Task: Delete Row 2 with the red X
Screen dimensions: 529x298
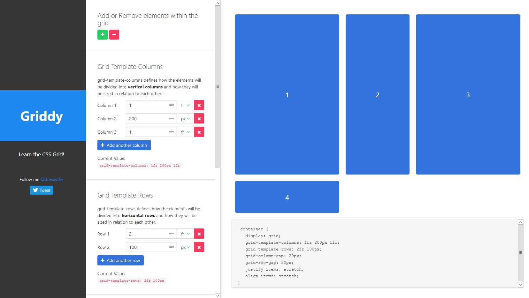Action: [x=199, y=247]
